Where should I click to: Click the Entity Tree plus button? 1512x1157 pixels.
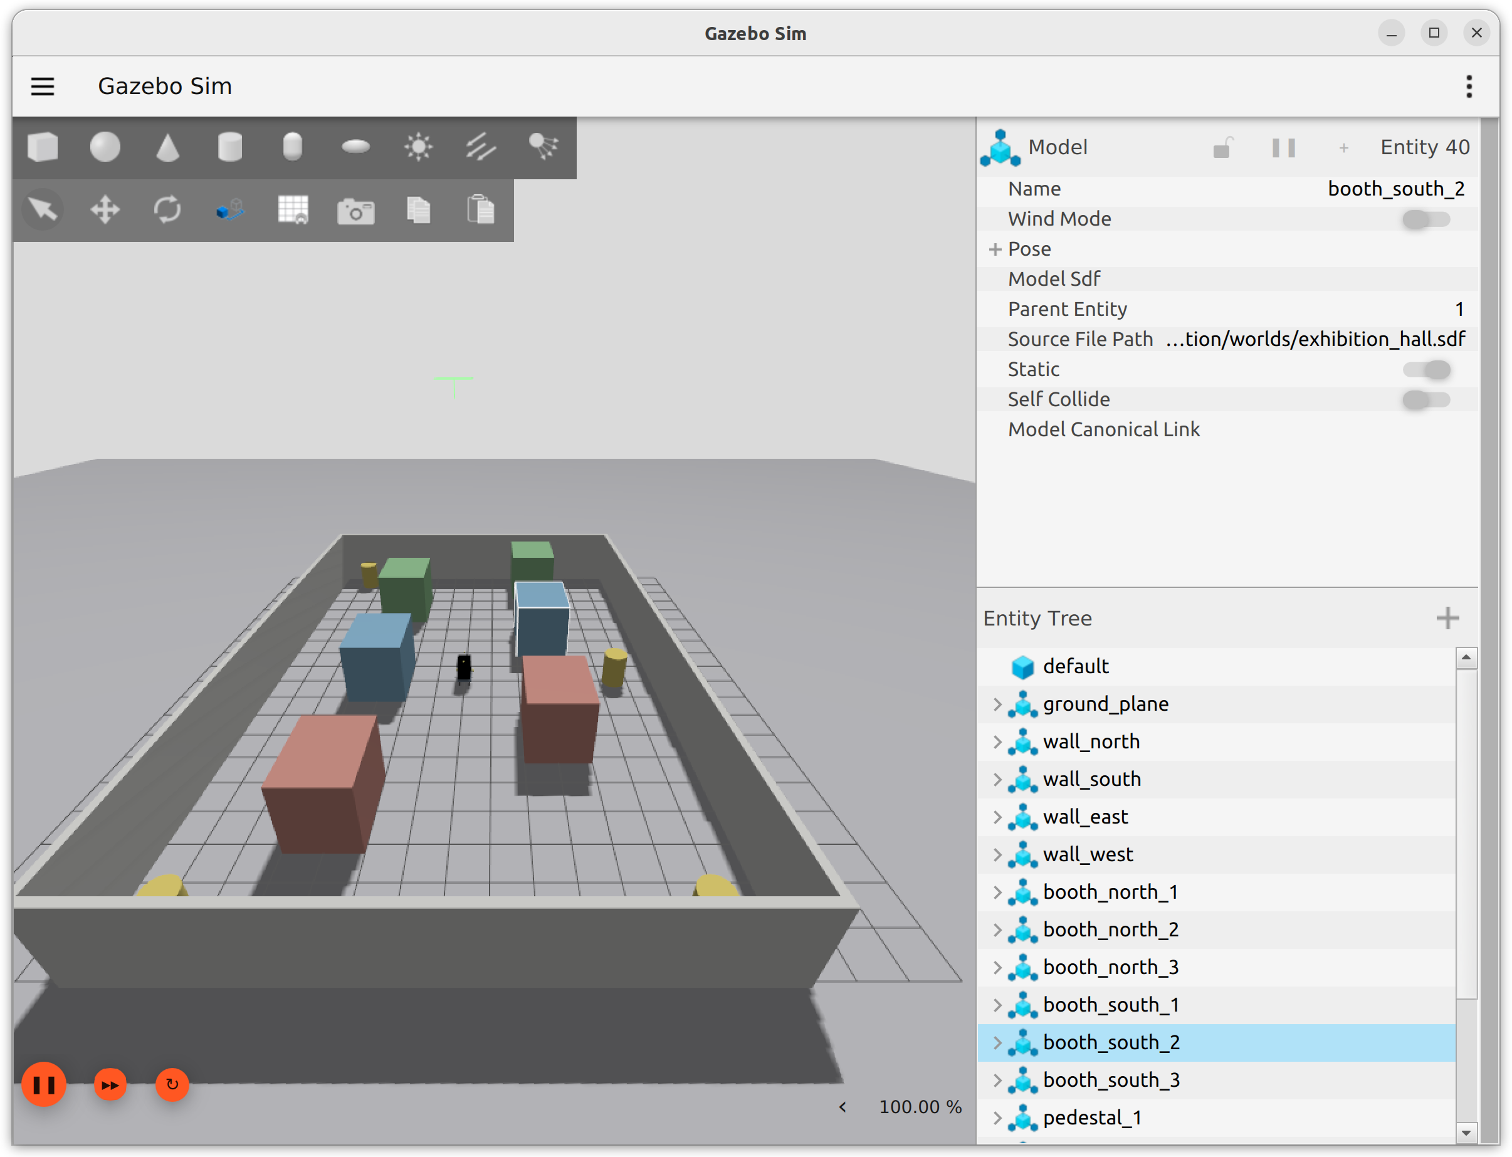[1447, 619]
